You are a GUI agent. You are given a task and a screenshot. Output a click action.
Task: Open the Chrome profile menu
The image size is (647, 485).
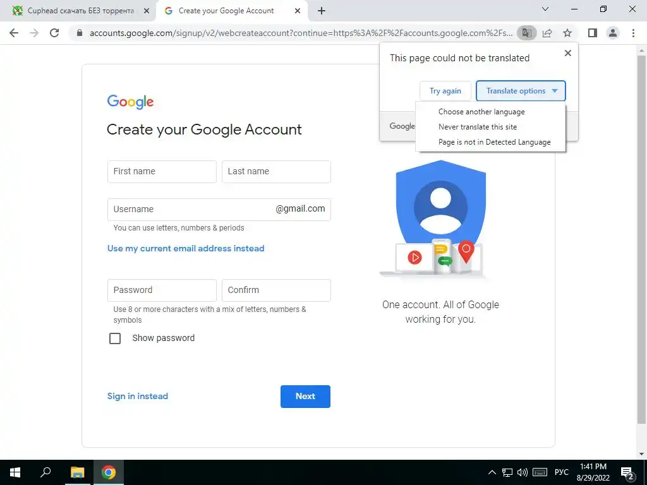click(x=613, y=33)
